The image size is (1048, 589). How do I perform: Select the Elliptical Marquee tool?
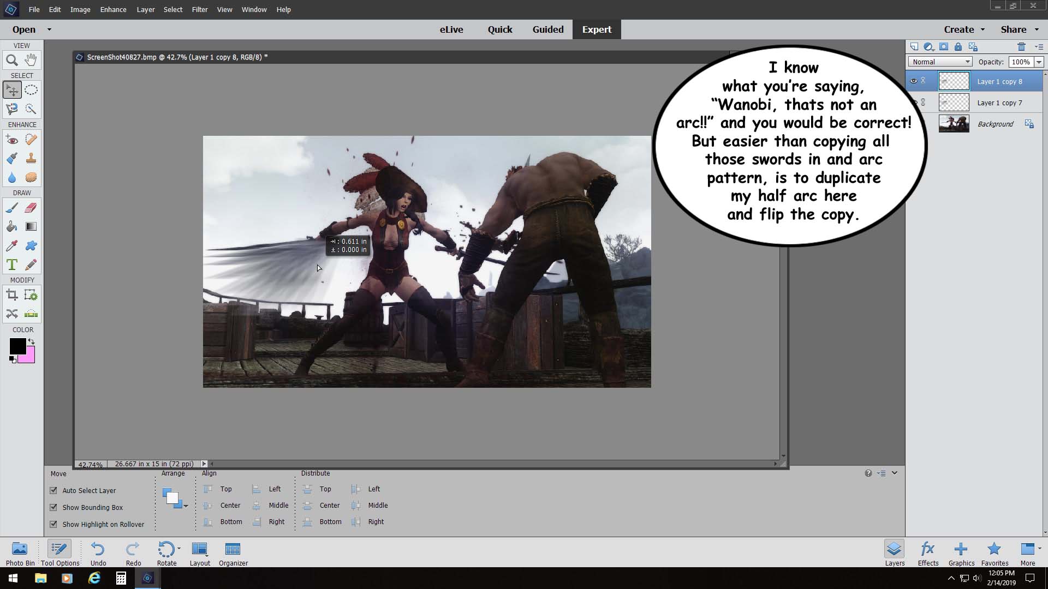coord(31,90)
